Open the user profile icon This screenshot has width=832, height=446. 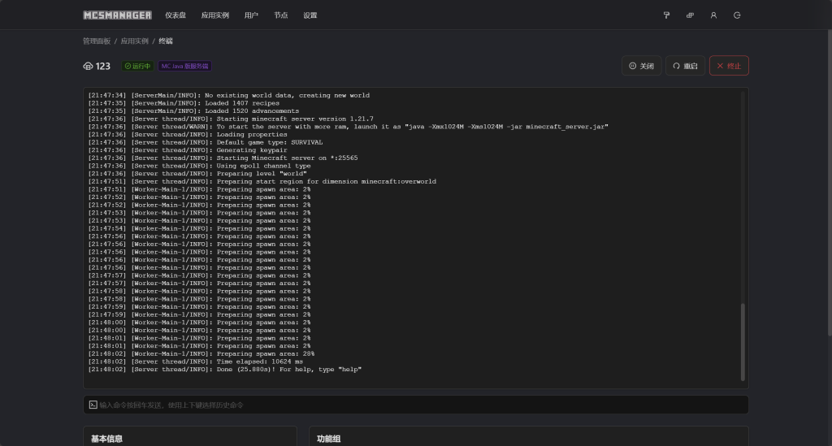coord(713,15)
